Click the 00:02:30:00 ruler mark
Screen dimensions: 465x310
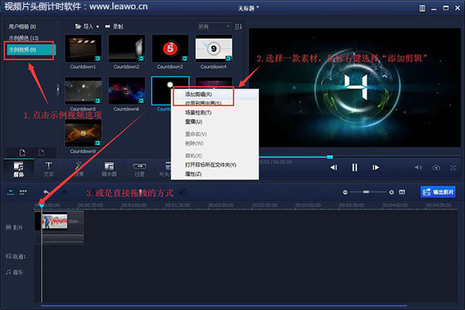(x=264, y=205)
